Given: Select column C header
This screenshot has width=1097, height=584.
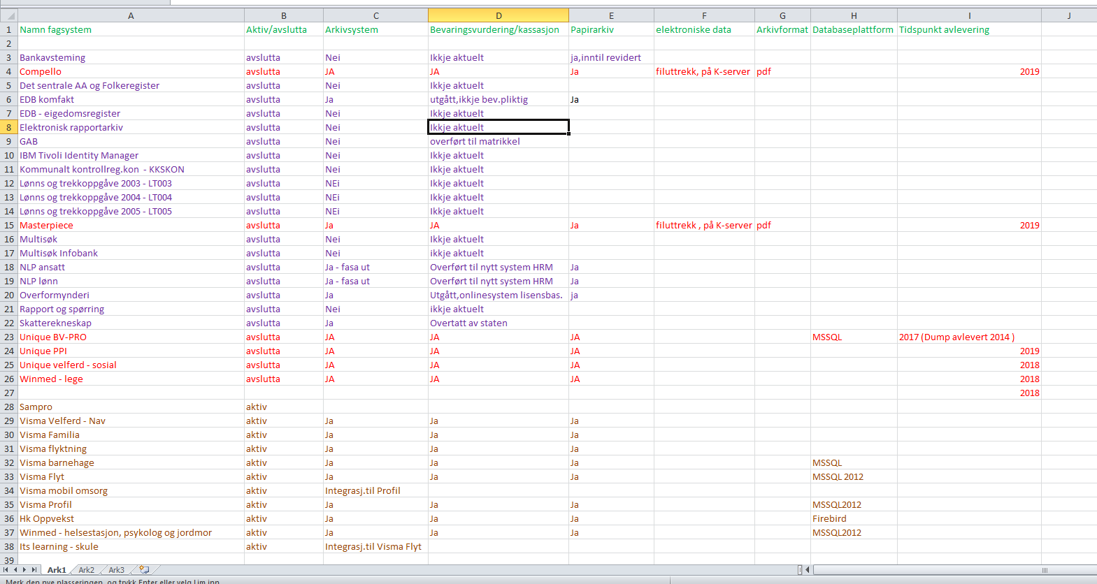Looking at the screenshot, I should [375, 15].
